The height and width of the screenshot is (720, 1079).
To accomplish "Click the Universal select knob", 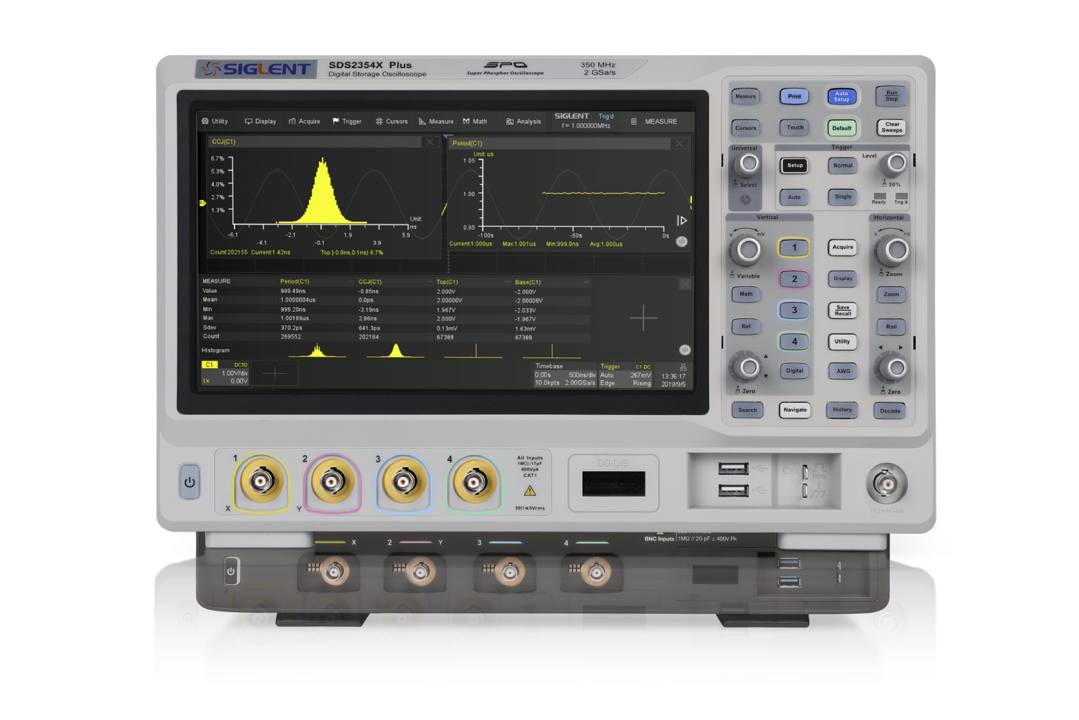I will coord(749,163).
